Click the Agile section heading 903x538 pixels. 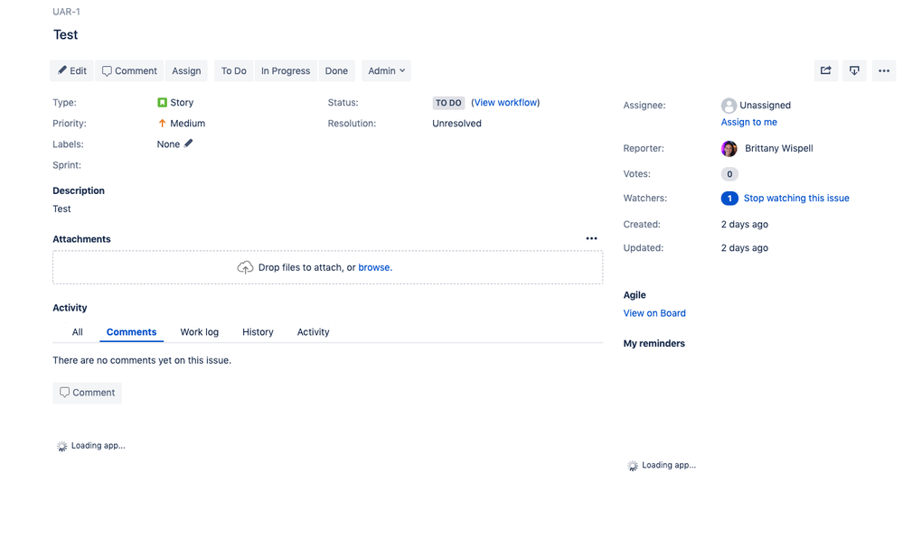coord(635,295)
